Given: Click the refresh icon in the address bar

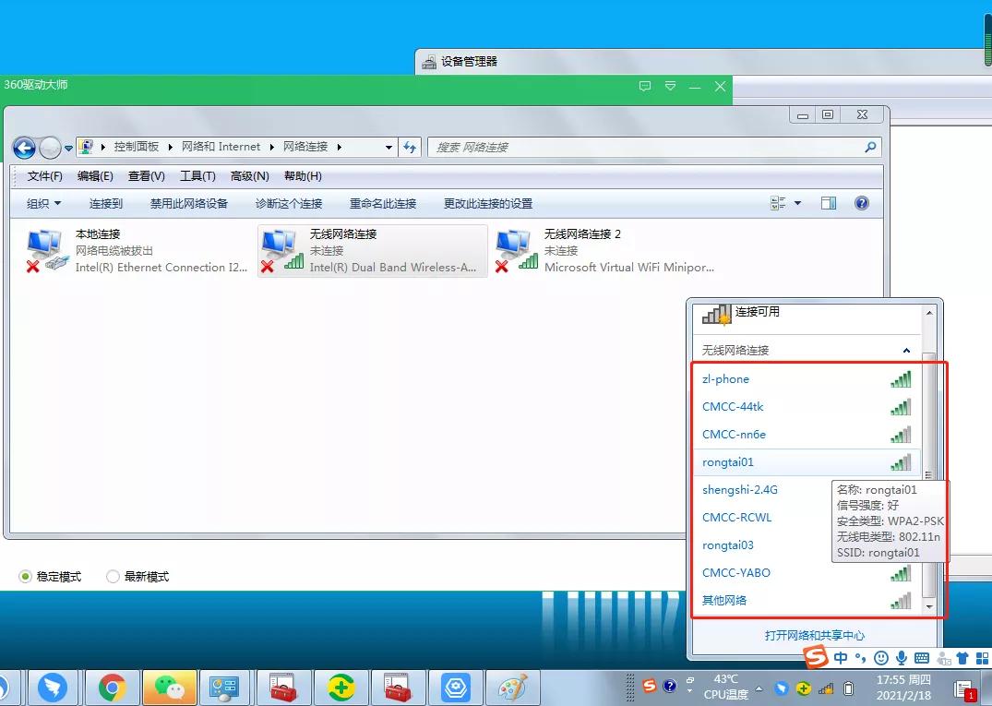Looking at the screenshot, I should (410, 147).
